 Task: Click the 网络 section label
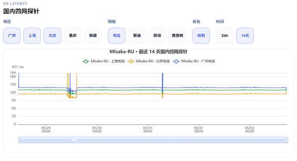pyautogui.click(x=112, y=21)
